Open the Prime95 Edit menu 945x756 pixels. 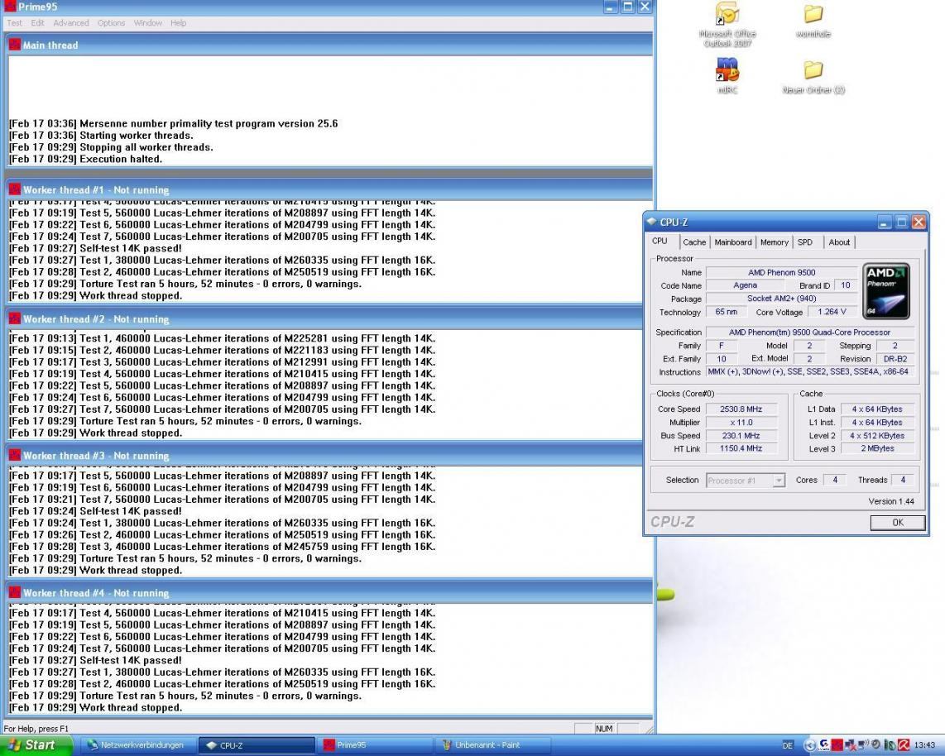(x=37, y=23)
